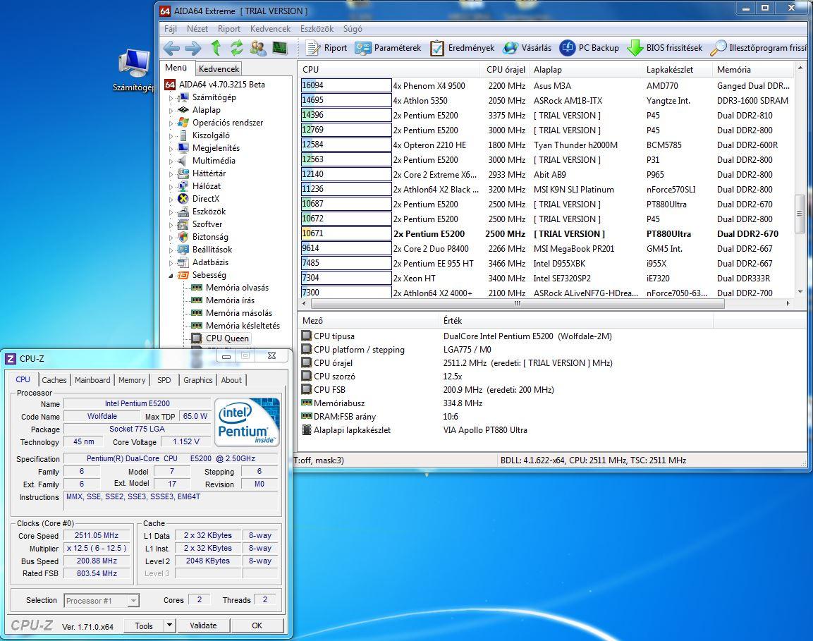Click the Back arrow in AIDA64 toolbar
813x641 pixels.
(171, 48)
